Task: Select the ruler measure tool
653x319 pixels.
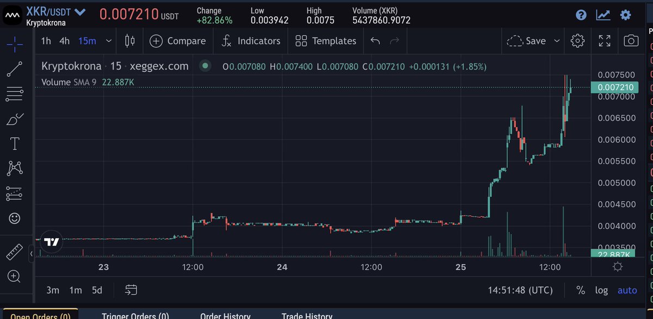Action: (x=15, y=252)
